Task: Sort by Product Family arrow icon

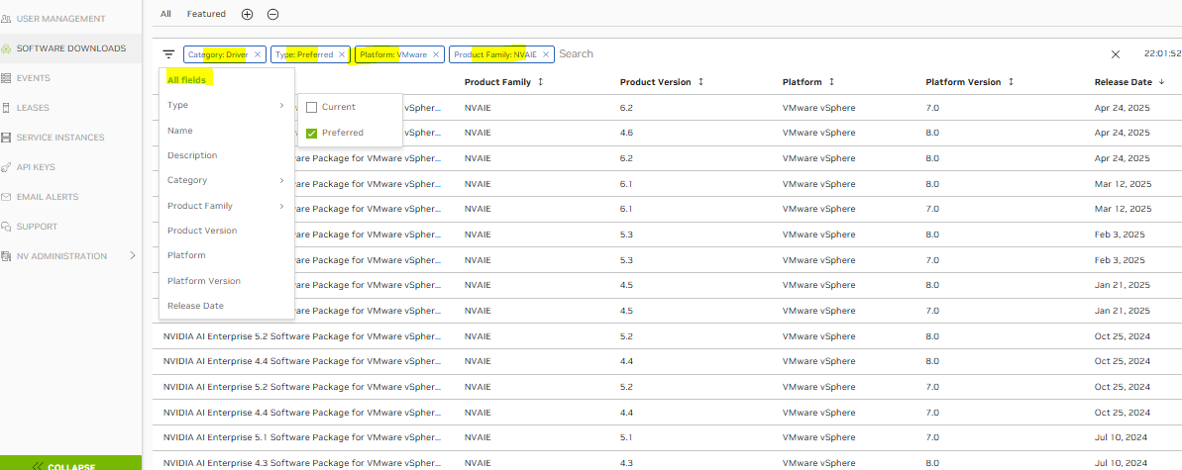Action: (x=540, y=81)
